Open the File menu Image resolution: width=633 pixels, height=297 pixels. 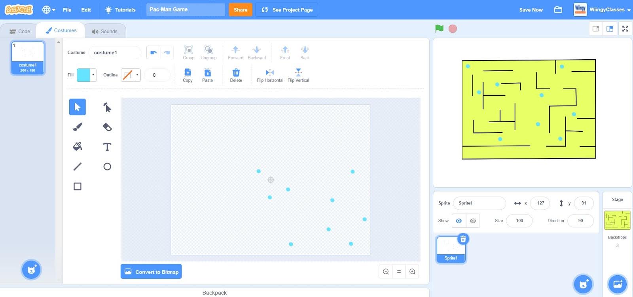67,9
